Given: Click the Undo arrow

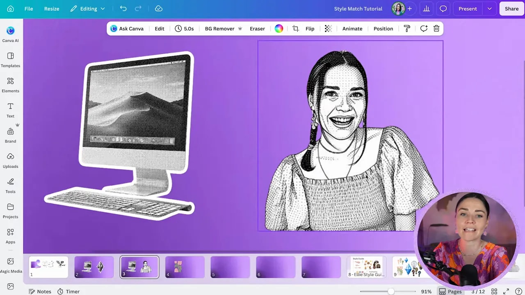Looking at the screenshot, I should 123,9.
